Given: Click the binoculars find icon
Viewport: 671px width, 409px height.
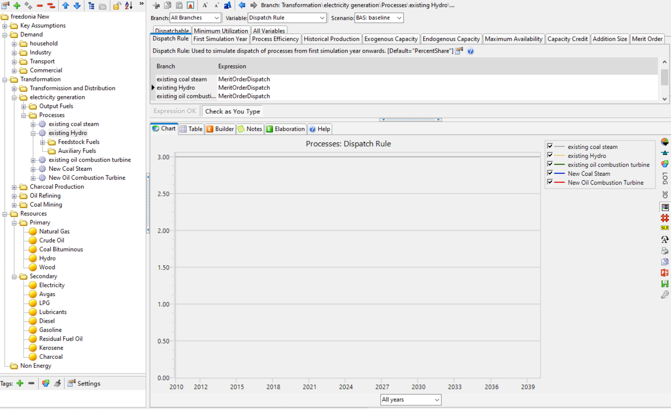Looking at the screenshot, I should pyautogui.click(x=227, y=5).
